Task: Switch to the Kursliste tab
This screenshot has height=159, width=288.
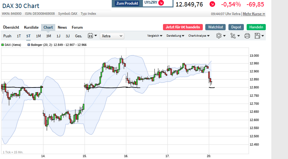Action: click(31, 27)
